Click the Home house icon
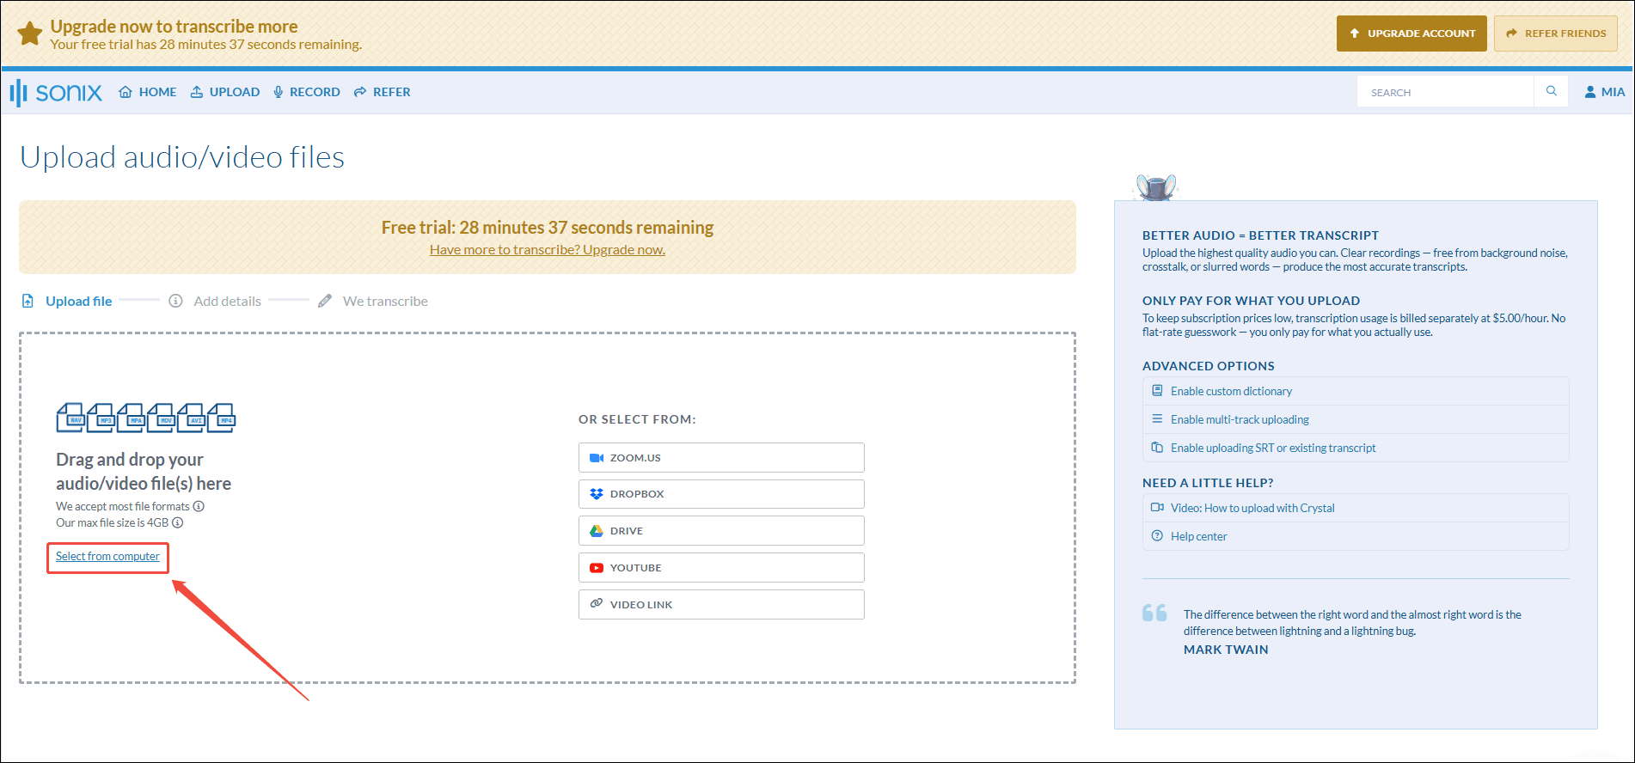The height and width of the screenshot is (763, 1635). [126, 92]
